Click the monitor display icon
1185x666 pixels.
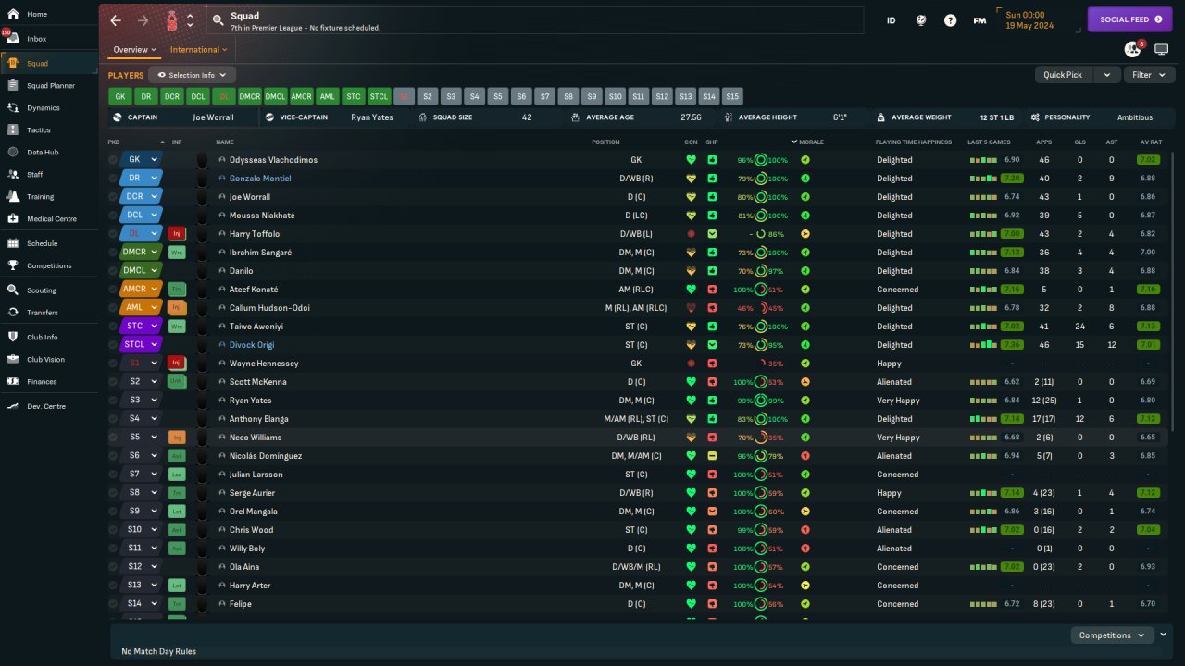click(x=1161, y=50)
